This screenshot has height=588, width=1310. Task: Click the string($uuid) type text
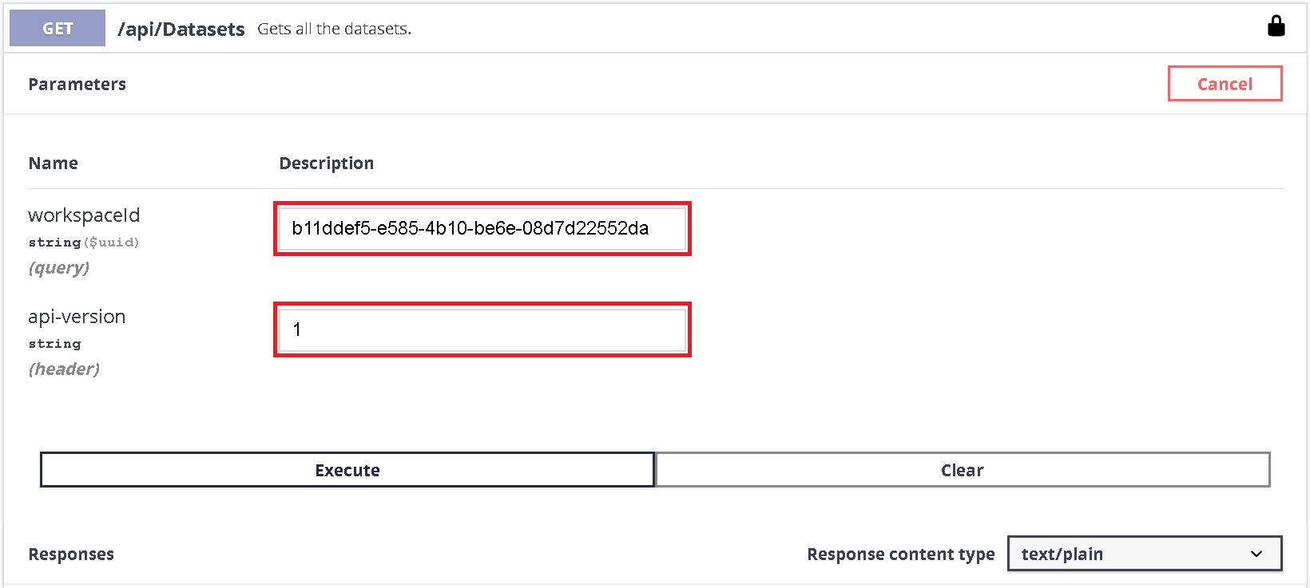(84, 243)
